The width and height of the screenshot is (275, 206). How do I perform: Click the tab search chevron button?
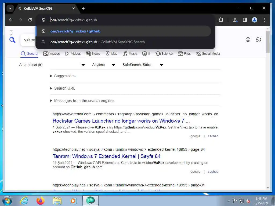(x=10, y=8)
